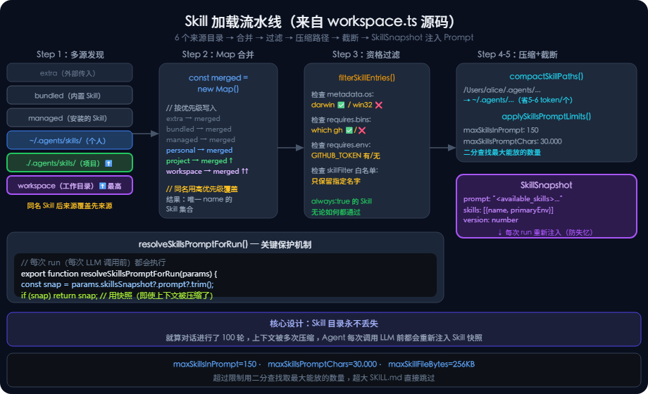Select the managed（安装的 Skill）source box
The height and width of the screenshot is (394, 648).
pos(70,117)
